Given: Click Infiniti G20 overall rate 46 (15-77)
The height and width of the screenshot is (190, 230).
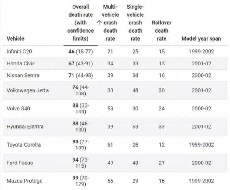Looking at the screenshot, I should tap(80, 51).
